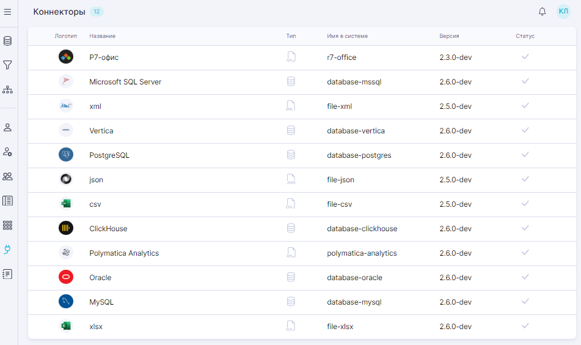The height and width of the screenshot is (345, 581).
Task: Click the status checkmark for ClickHouse
Action: pos(525,228)
